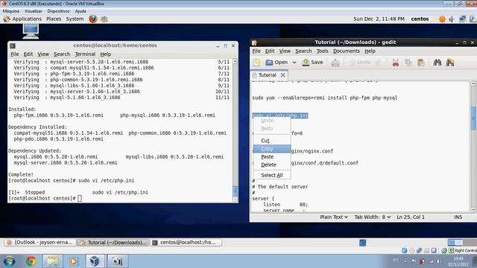Viewport: 477px width, 268px height.
Task: Open Chrome from Windows taskbar
Action: pyautogui.click(x=31, y=261)
